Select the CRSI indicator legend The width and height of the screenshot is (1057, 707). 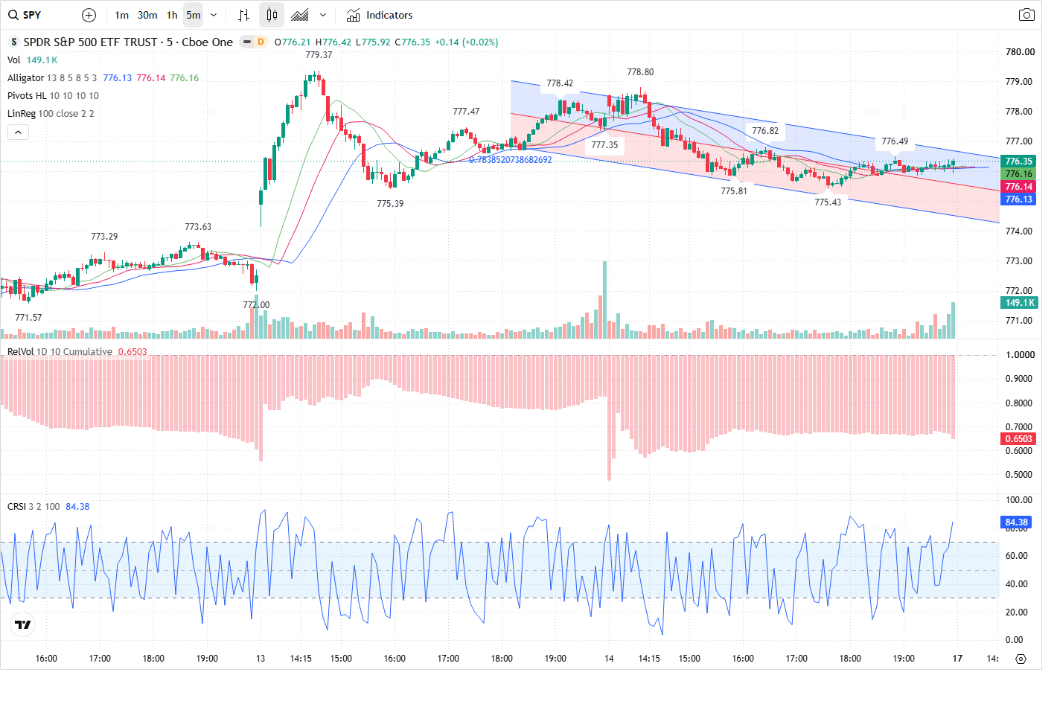[x=16, y=507]
